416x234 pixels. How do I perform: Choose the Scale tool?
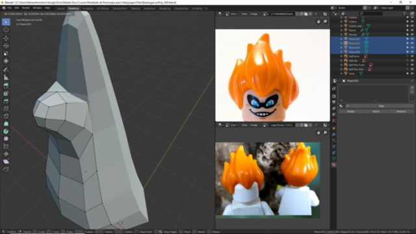(6, 53)
